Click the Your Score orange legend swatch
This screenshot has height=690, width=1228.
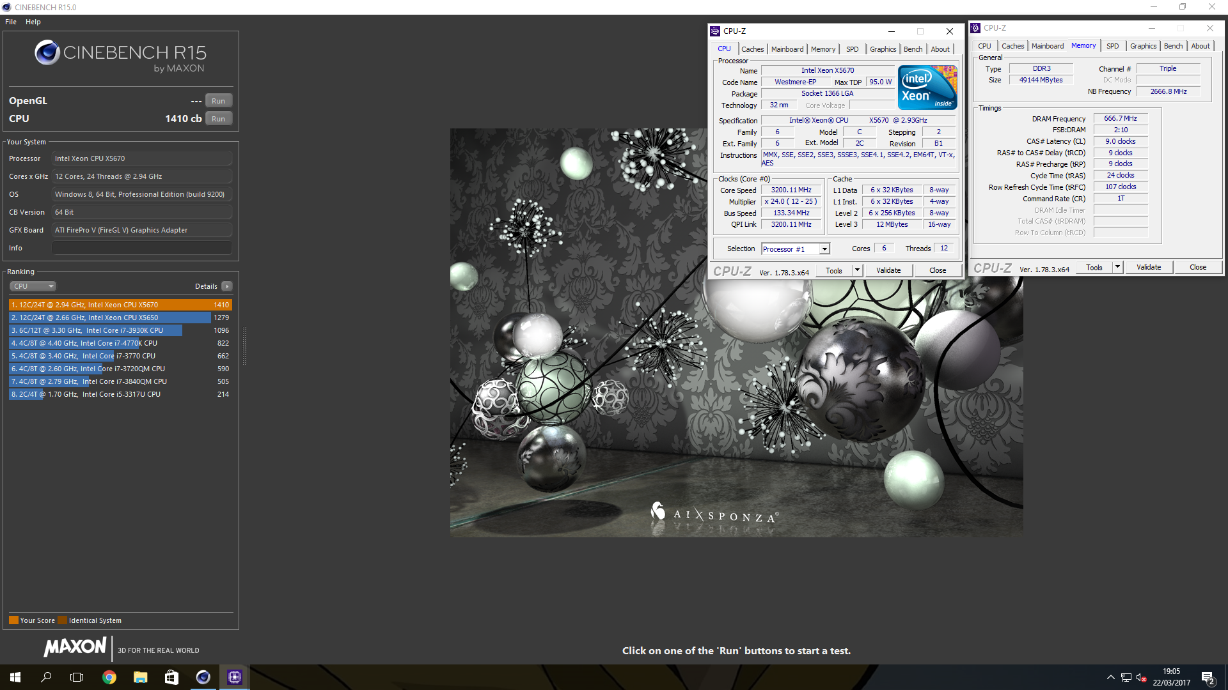(13, 620)
